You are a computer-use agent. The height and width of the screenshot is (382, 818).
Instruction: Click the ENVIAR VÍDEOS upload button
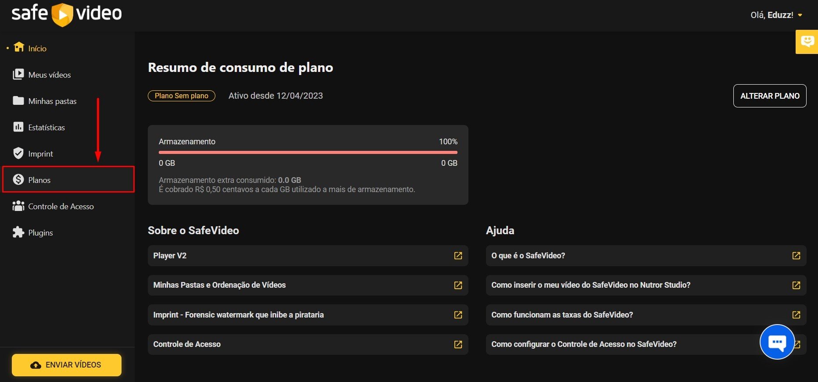pos(67,365)
